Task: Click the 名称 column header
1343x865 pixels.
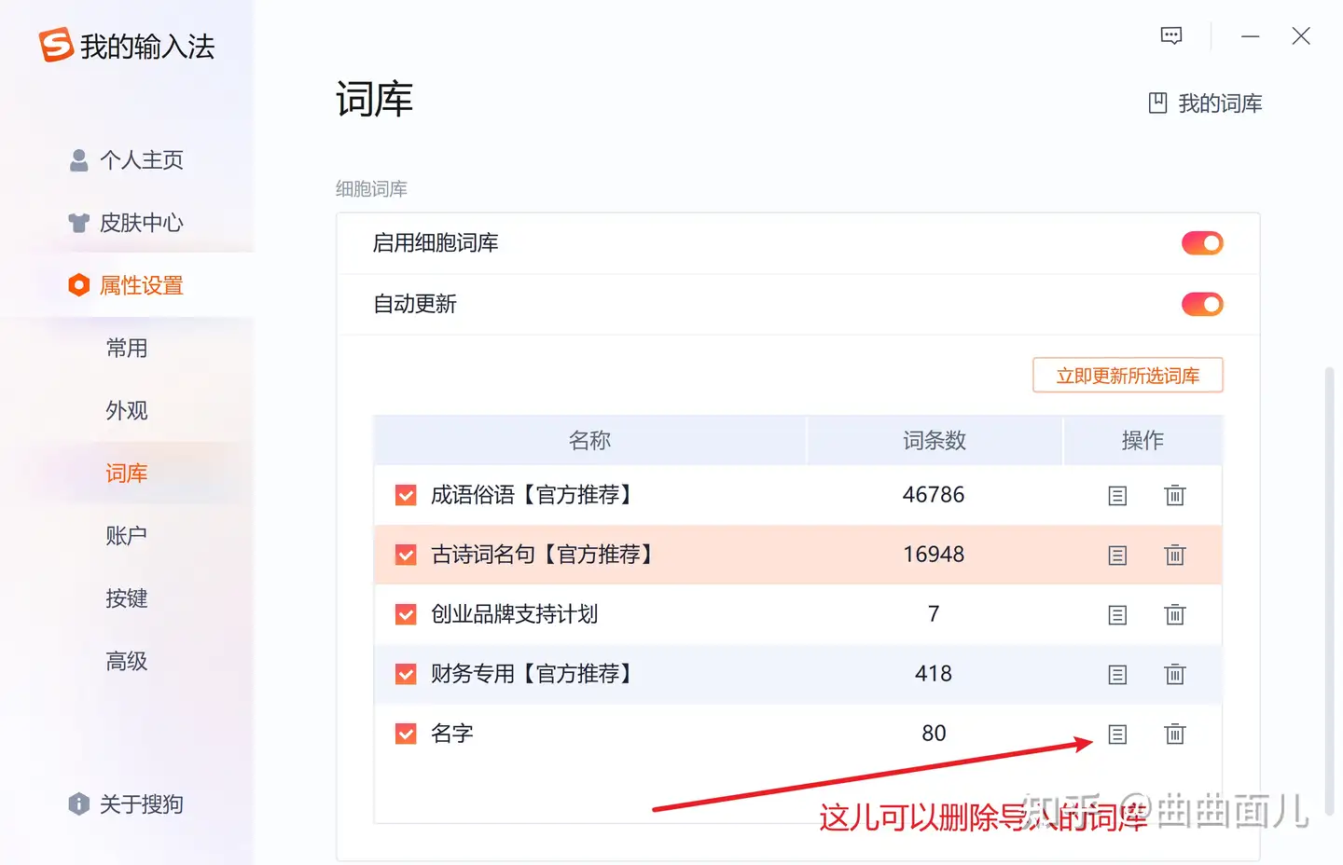Action: pos(590,440)
